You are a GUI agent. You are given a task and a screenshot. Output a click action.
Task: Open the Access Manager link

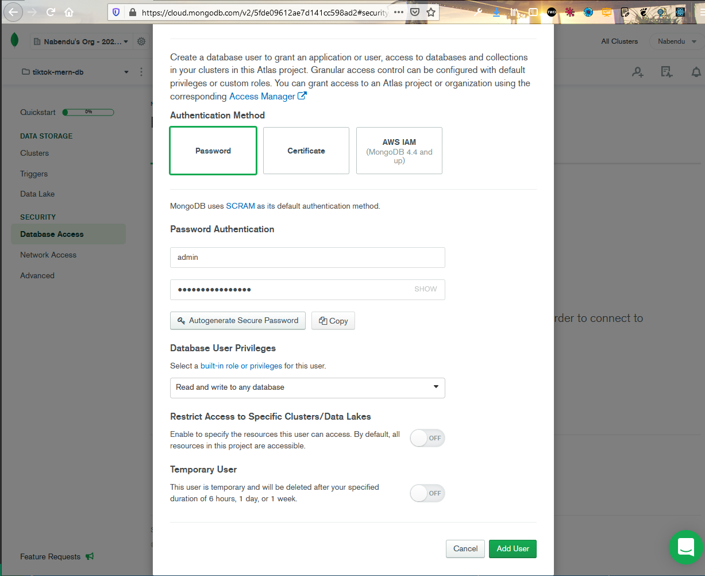point(268,96)
